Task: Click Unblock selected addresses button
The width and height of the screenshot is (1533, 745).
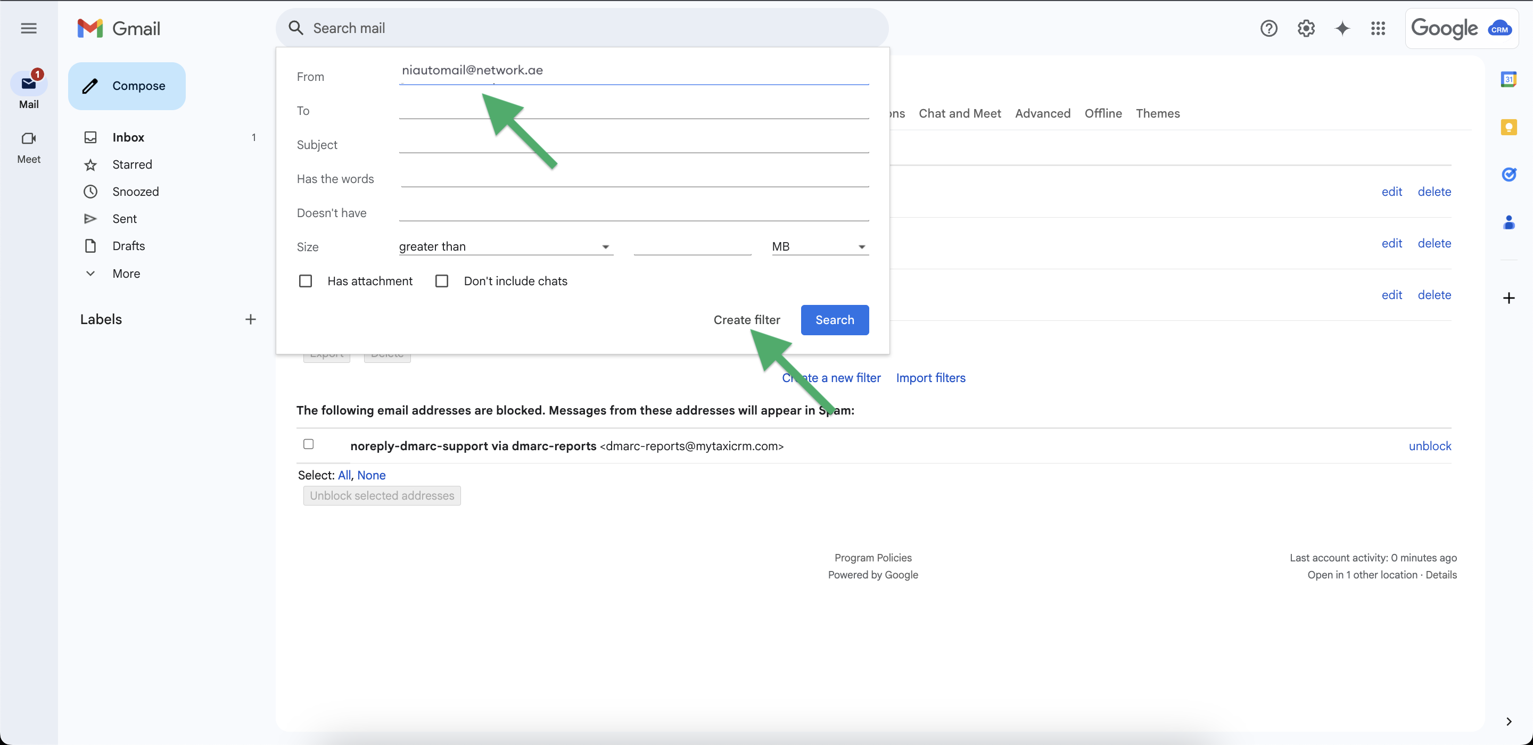Action: pyautogui.click(x=382, y=495)
